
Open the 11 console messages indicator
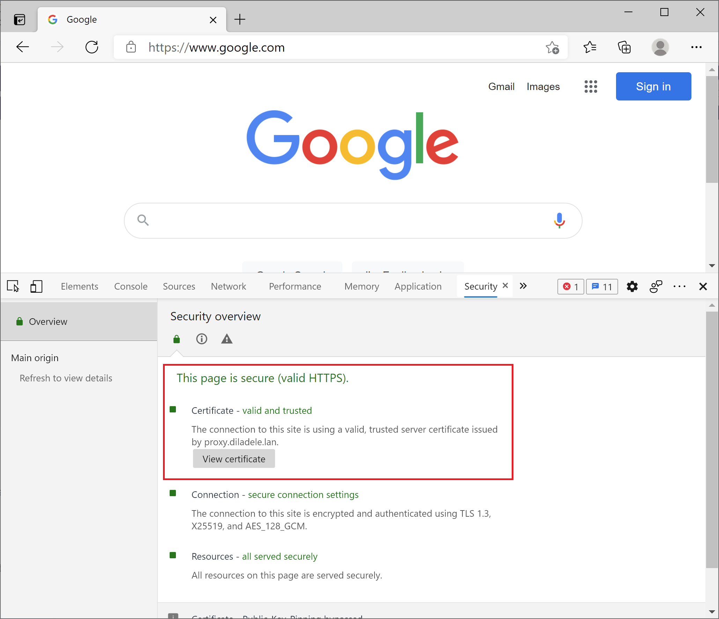pos(601,286)
